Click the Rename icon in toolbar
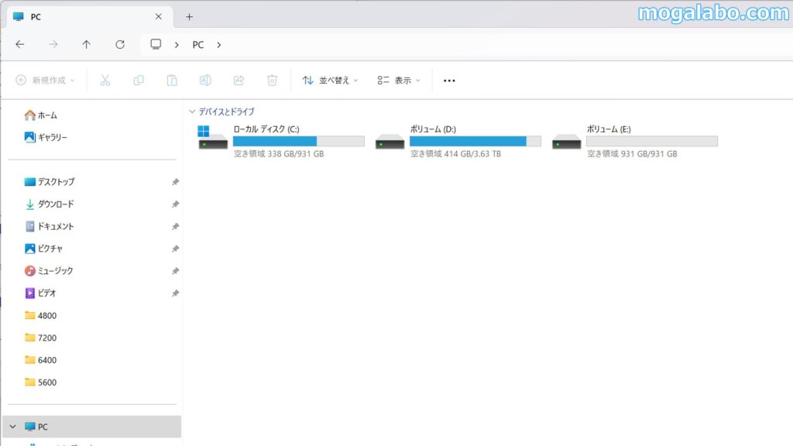The width and height of the screenshot is (793, 446). 205,80
